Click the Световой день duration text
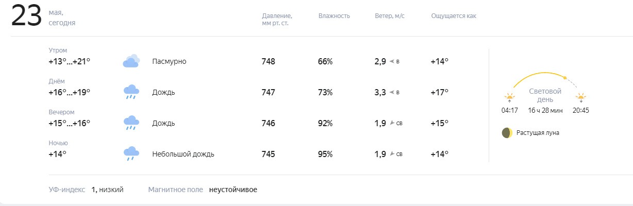 [x=545, y=110]
